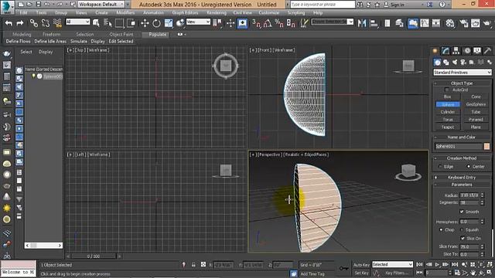The image size is (495, 278).
Task: Collapse the Parameters rollout
Action: pos(462,185)
